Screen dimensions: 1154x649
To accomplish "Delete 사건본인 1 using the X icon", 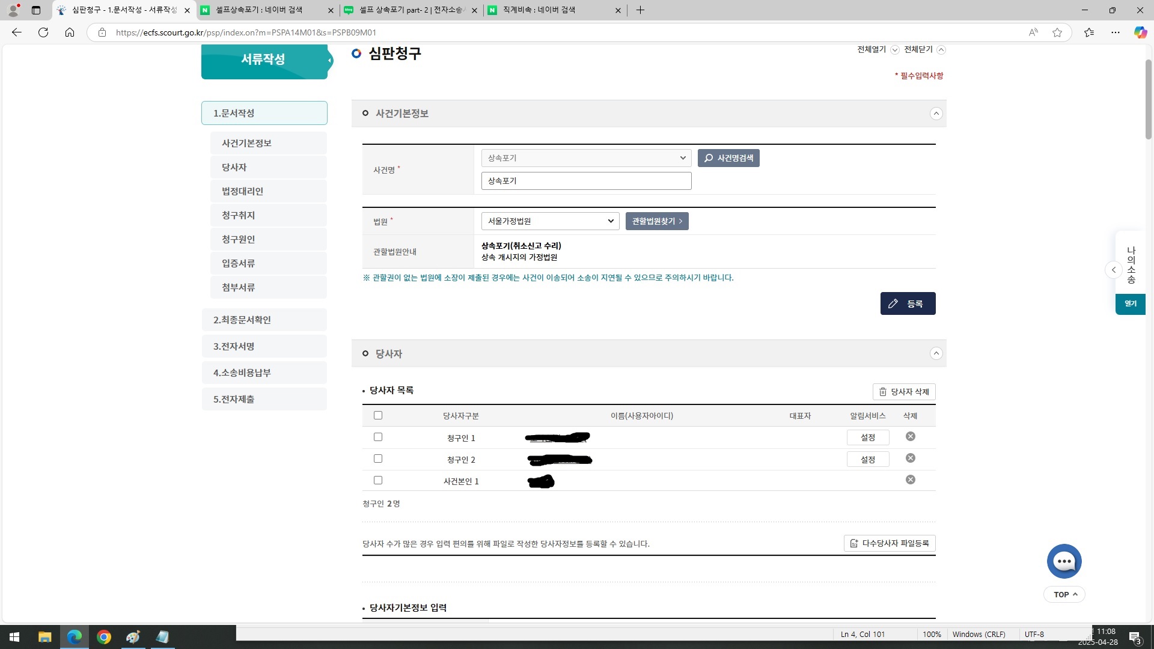I will pyautogui.click(x=910, y=480).
